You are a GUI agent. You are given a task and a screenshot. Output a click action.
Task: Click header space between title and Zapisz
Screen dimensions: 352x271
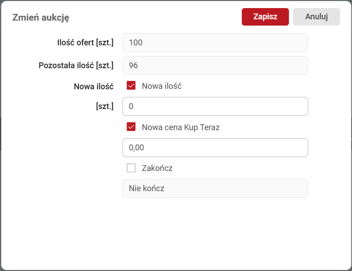coord(153,17)
